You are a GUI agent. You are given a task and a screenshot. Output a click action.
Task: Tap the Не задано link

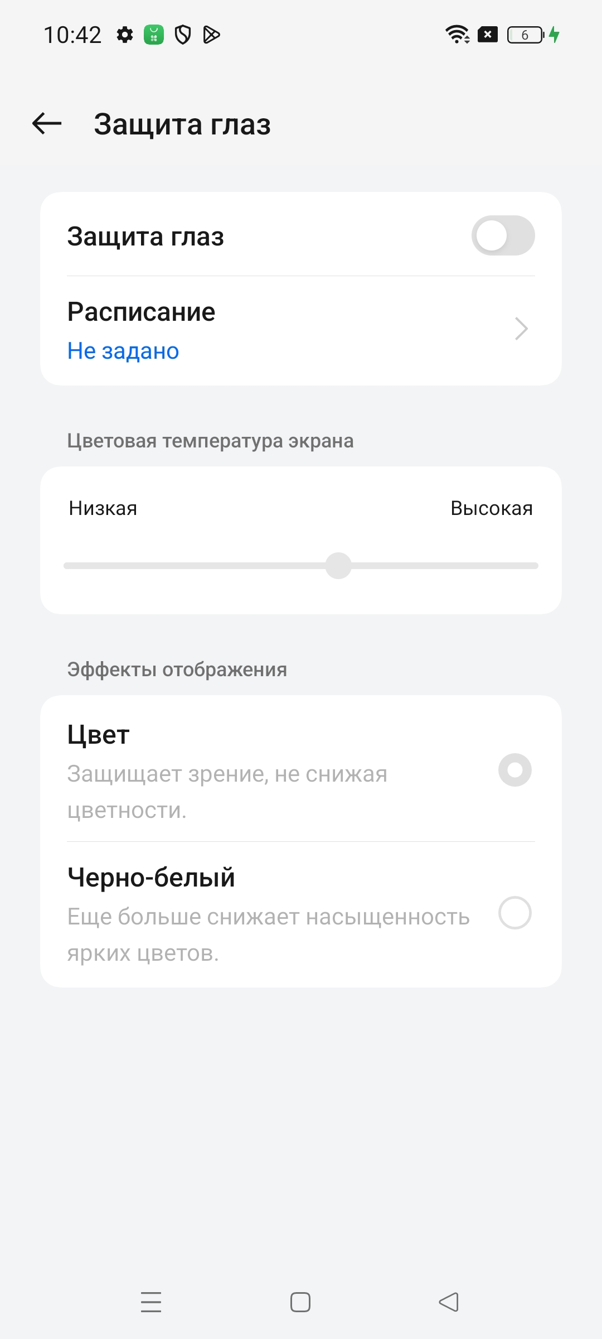pos(123,351)
